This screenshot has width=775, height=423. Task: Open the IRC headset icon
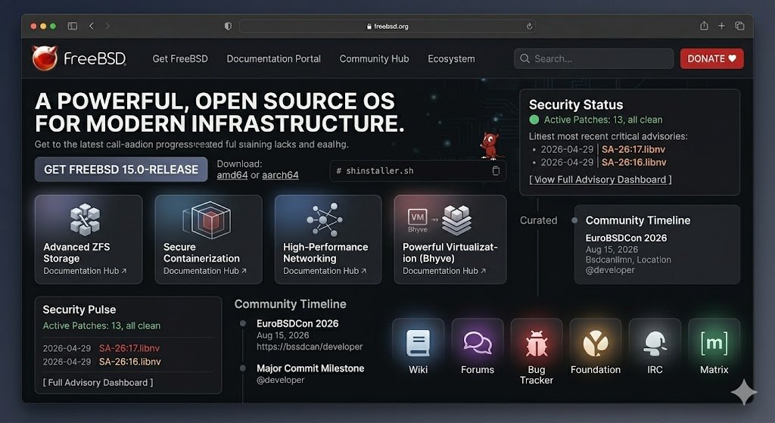coord(655,343)
